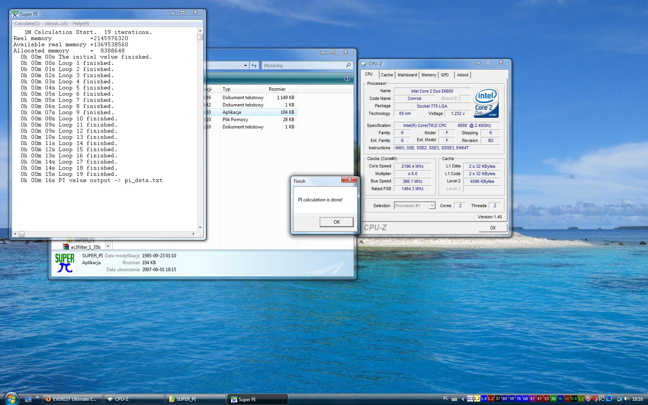Click the 18:16 clock

[638, 399]
